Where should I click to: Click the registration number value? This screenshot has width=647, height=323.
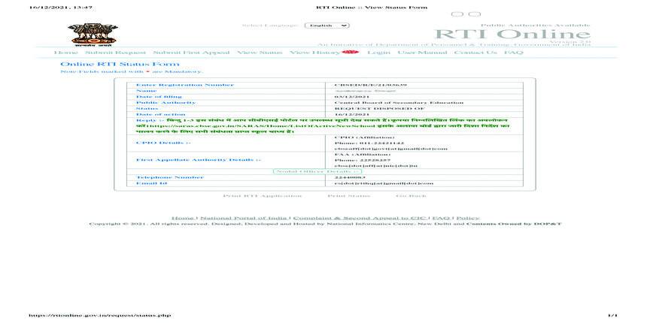pyautogui.click(x=371, y=85)
